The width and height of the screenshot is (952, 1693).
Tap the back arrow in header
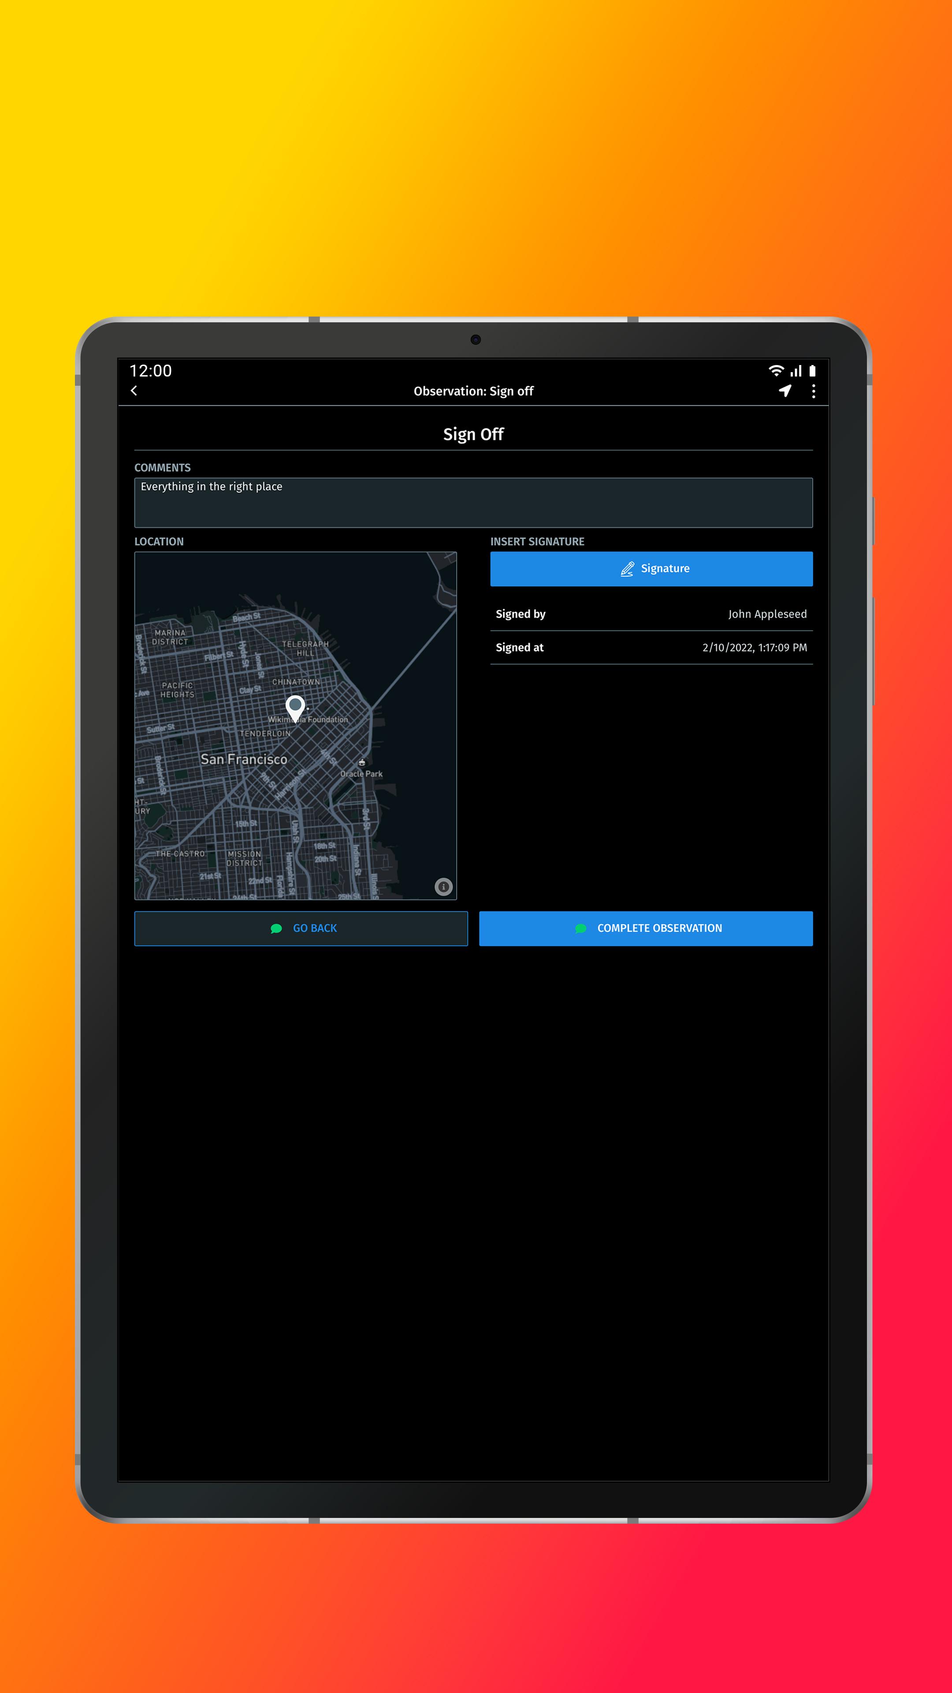(x=134, y=390)
